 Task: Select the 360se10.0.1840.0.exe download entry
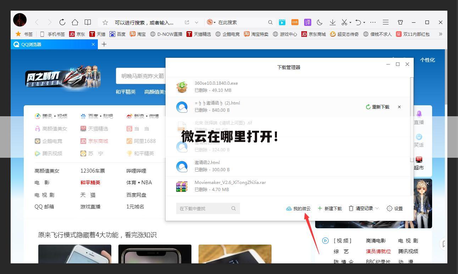click(288, 87)
